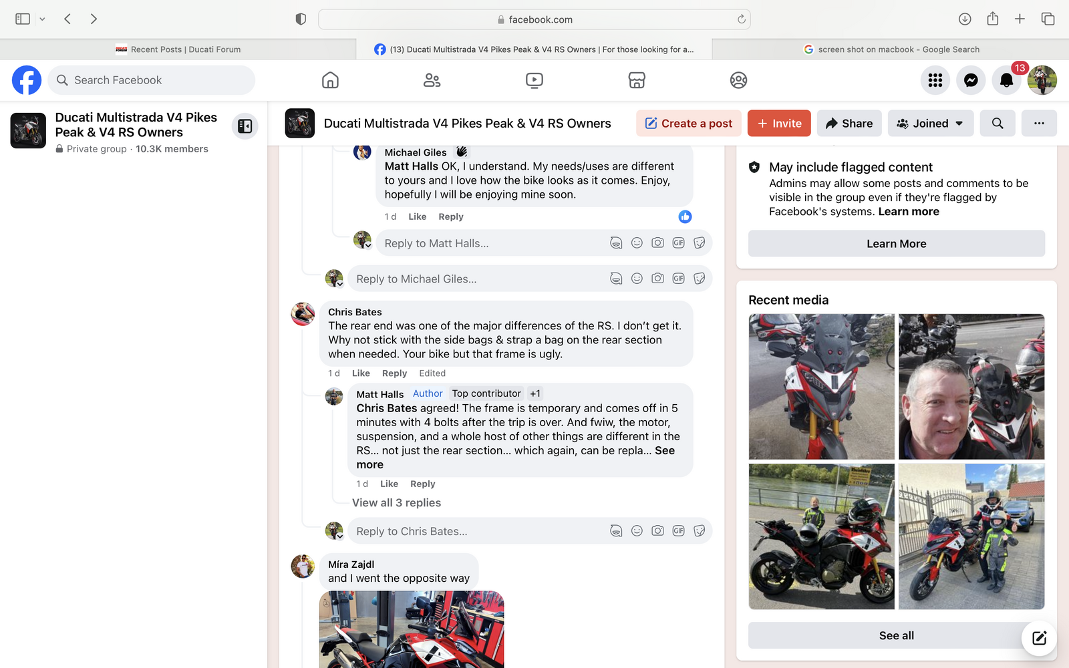Add sticker in Reply to Michael Giles
Screen dimensions: 1069x668
coord(699,278)
